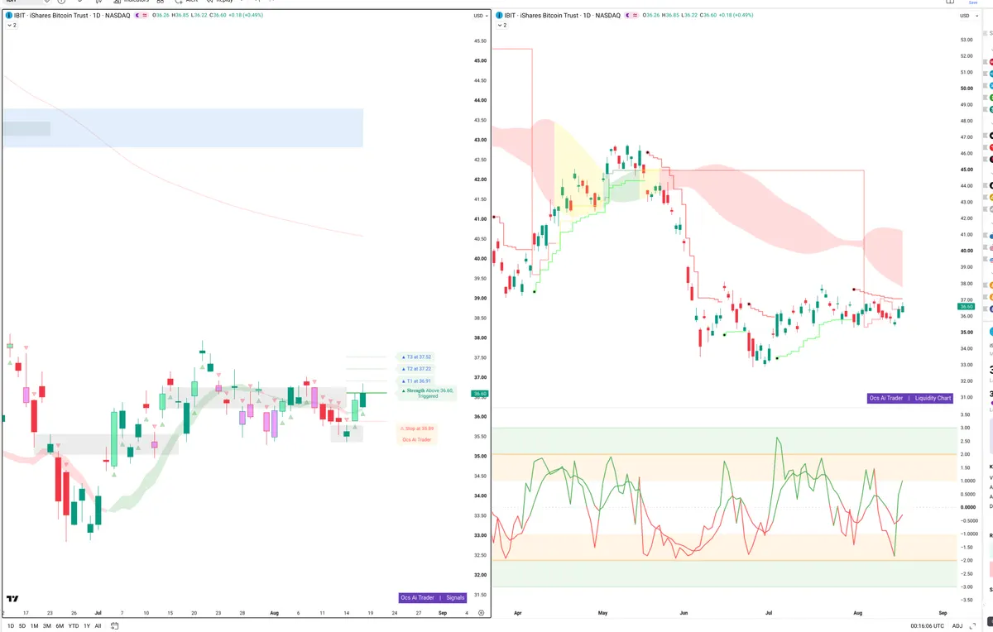The image size is (993, 632).
Task: Select the large blue zone rectangle on left chart
Action: coord(183,127)
